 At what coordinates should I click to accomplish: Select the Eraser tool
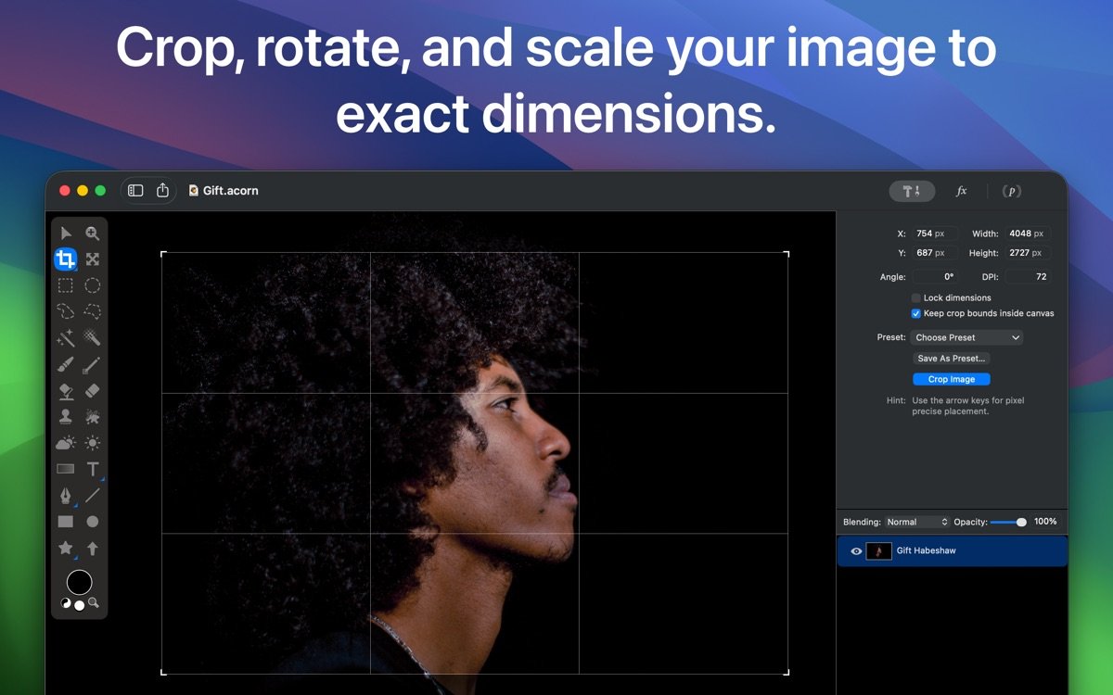(x=93, y=391)
